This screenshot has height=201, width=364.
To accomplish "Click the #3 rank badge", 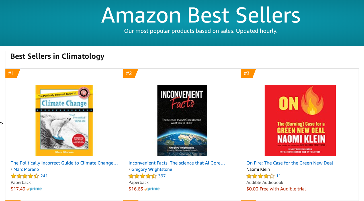I will (247, 73).
